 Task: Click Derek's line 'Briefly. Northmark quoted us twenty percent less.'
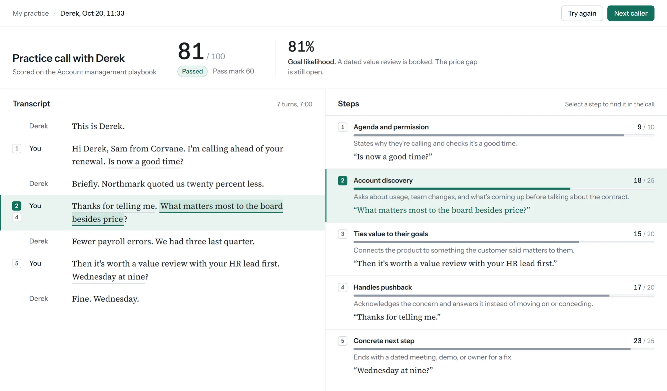pos(168,184)
